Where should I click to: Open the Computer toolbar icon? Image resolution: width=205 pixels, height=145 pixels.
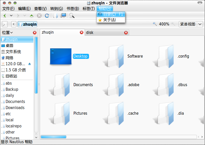tap(63, 16)
